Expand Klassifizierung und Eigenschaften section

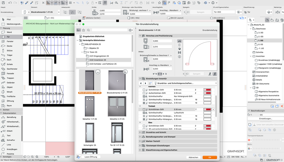point(140,150)
